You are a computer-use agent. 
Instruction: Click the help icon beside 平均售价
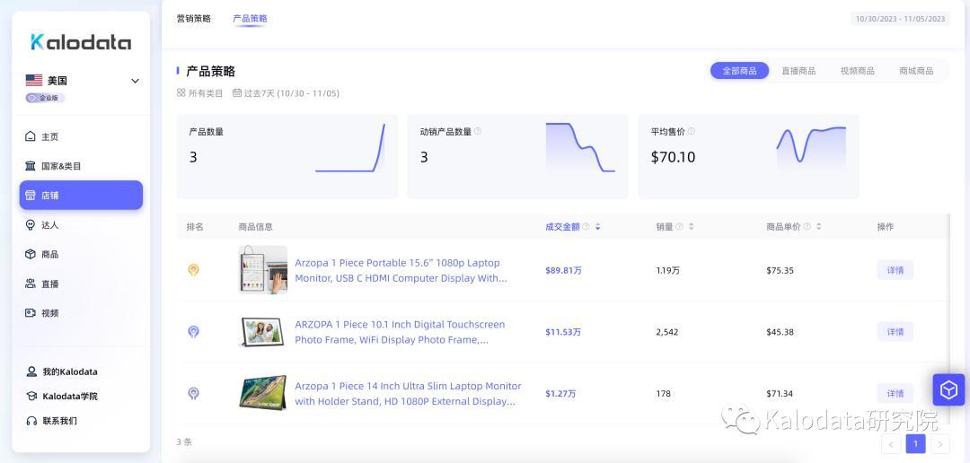pos(691,132)
